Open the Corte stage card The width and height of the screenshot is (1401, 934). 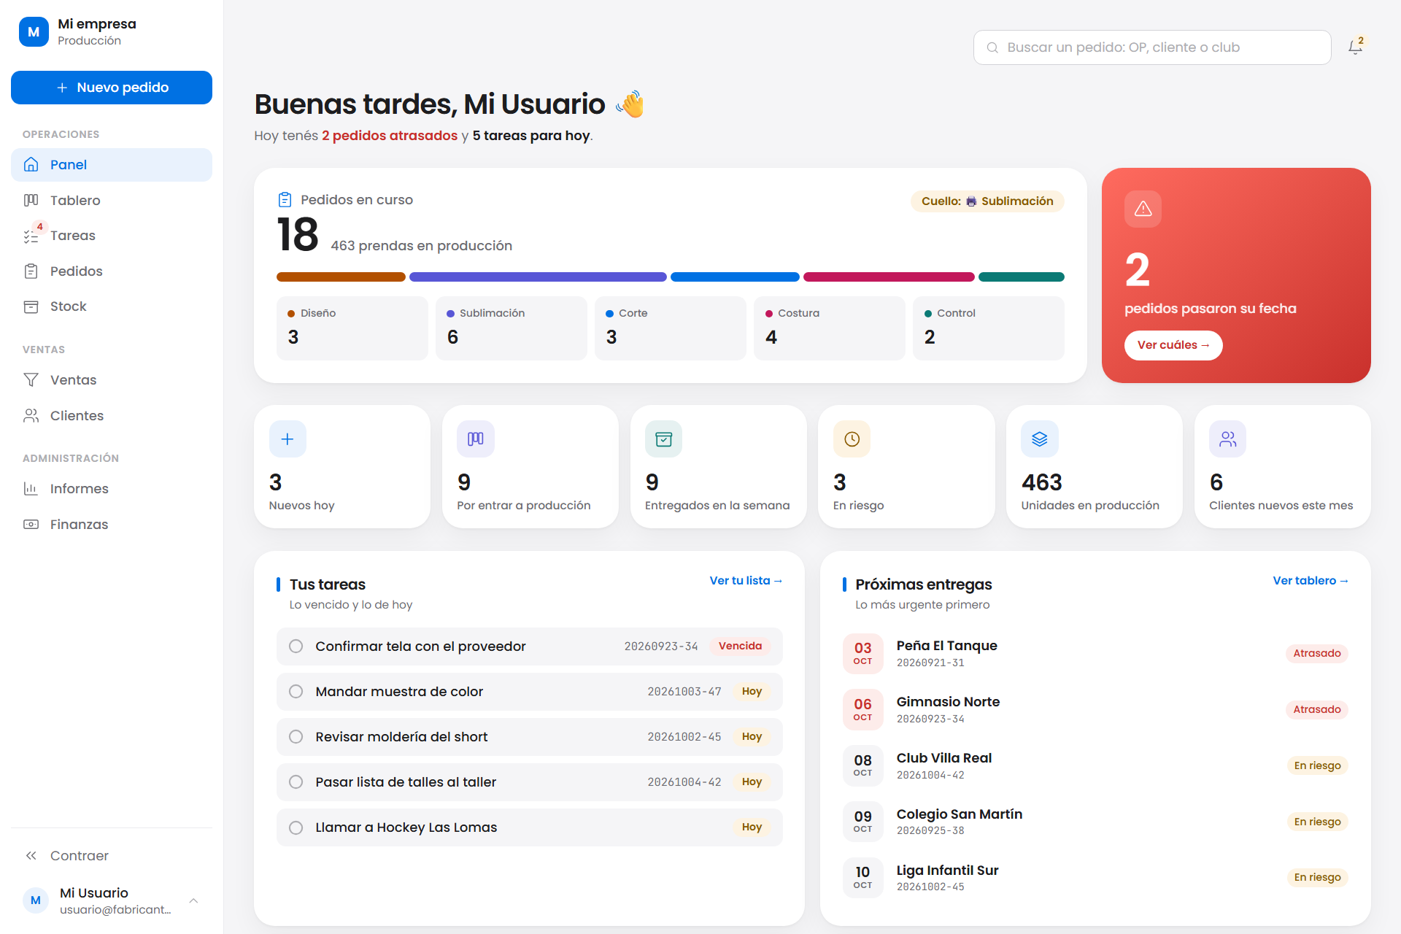671,328
